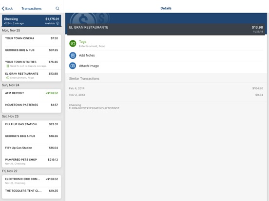Click the ELGRANREST#1298461YOURTOWNST description
The width and height of the screenshot is (269, 201).
pyautogui.click(x=94, y=108)
